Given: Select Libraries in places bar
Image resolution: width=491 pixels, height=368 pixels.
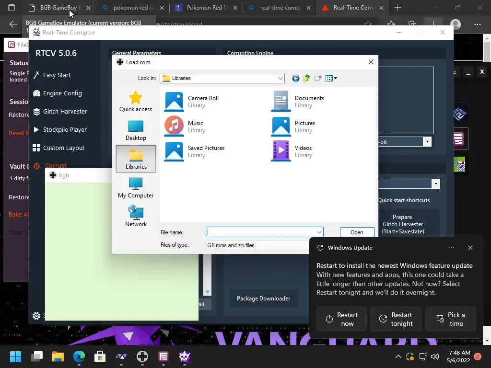Looking at the screenshot, I should [136, 159].
